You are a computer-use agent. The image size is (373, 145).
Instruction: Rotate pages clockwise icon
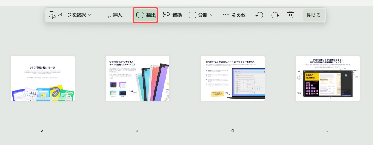click(x=275, y=15)
